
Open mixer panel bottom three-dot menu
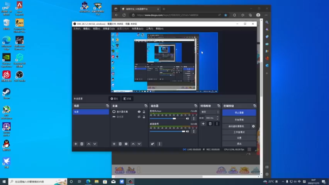pyautogui.click(x=160, y=144)
